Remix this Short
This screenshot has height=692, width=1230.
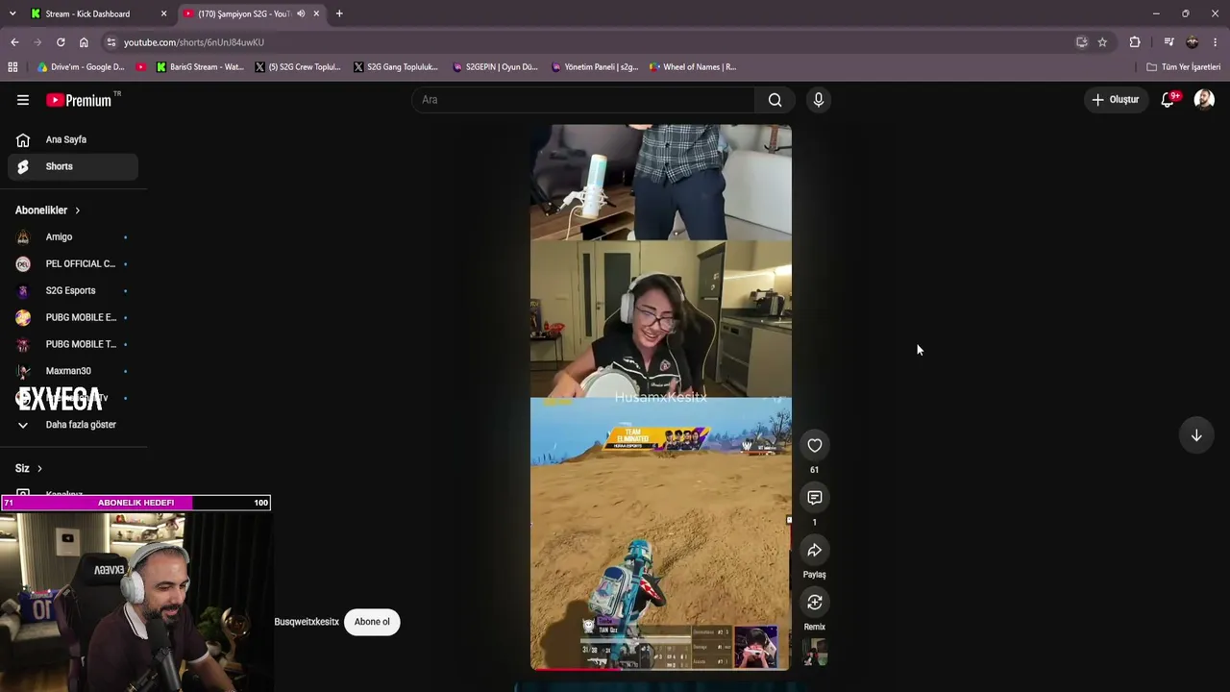point(815,603)
